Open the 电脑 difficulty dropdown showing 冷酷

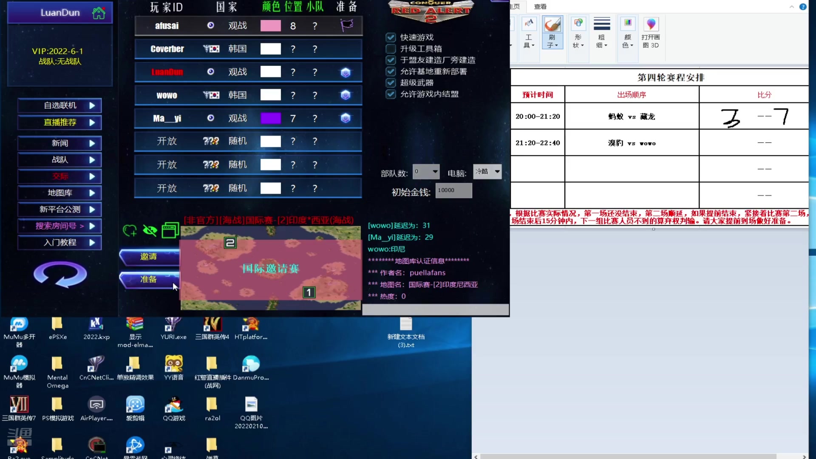pos(487,172)
